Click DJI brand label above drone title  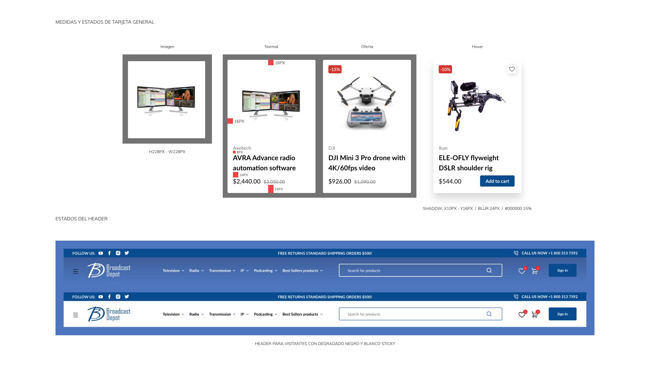pos(331,148)
